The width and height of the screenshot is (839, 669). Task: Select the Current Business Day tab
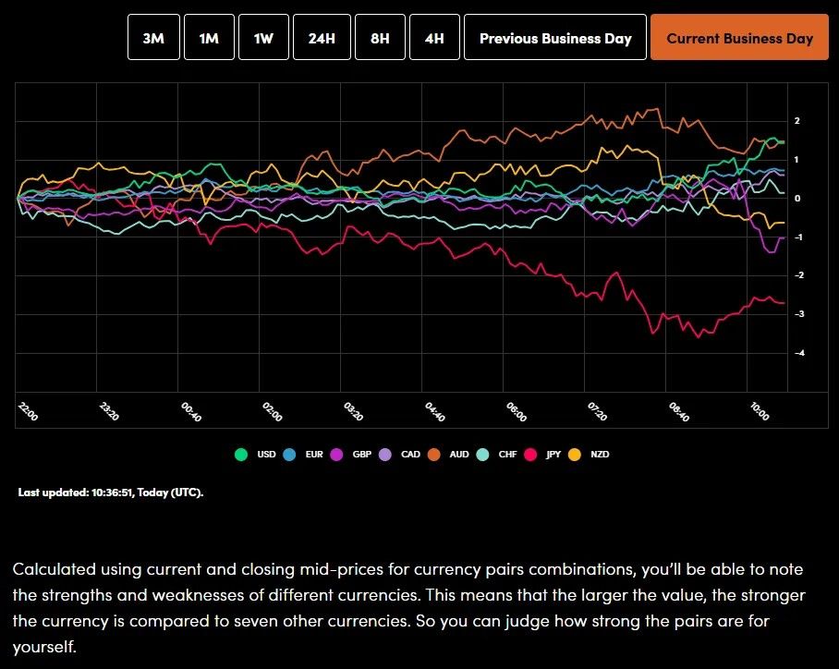coord(739,37)
